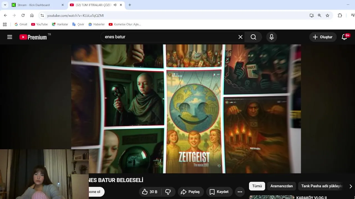Image resolution: width=355 pixels, height=199 pixels.
Task: Open the Haberler bookmark
Action: point(97,24)
